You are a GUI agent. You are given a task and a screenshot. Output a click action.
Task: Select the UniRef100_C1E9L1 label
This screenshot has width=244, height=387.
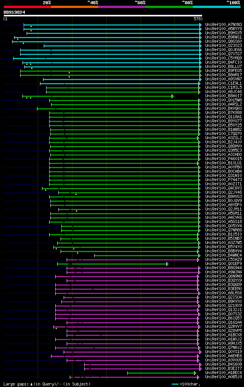(x=223, y=84)
